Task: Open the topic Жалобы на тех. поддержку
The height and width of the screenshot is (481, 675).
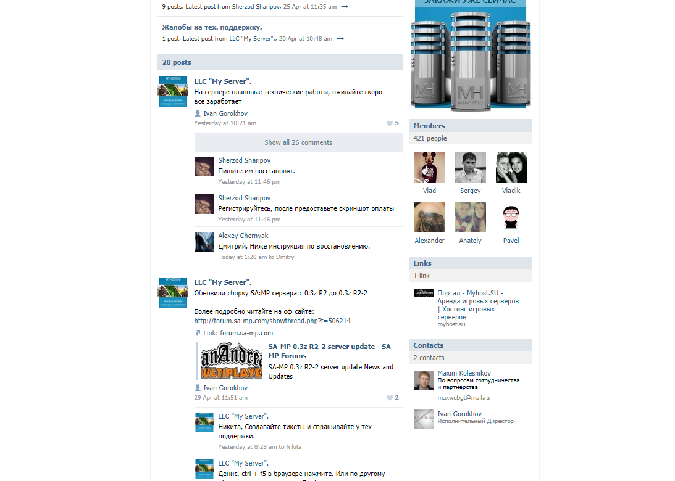Action: [212, 27]
